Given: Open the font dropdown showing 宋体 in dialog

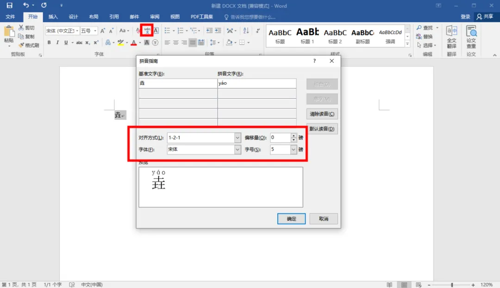Looking at the screenshot, I should point(237,149).
